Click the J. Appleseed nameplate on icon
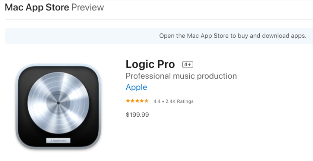 coord(58,141)
